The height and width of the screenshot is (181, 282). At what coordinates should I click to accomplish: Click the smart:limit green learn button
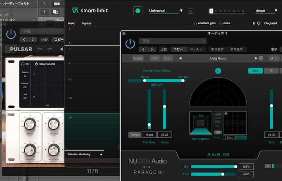138,11
